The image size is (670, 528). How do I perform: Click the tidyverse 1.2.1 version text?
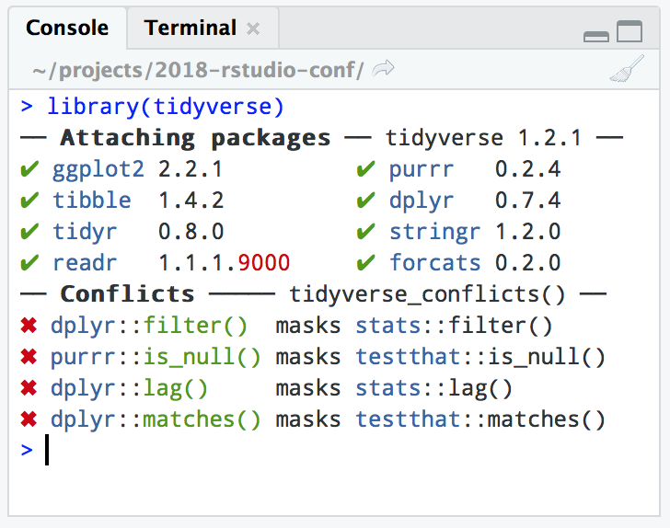484,138
